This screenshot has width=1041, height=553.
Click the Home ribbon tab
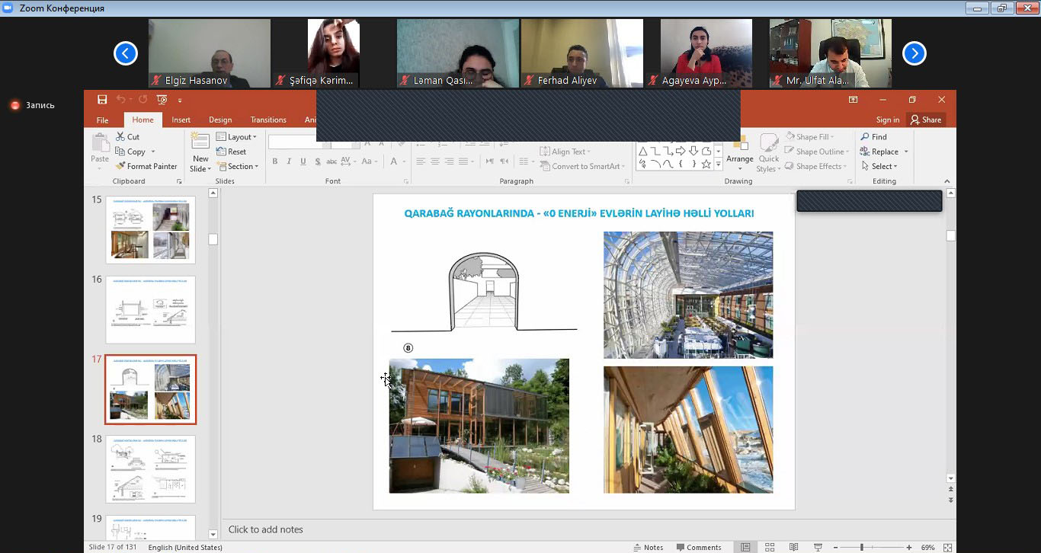(x=143, y=120)
